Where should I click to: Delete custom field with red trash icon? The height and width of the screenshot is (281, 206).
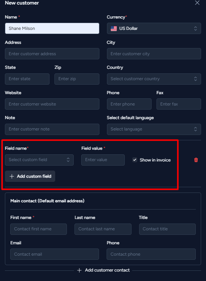[196, 160]
